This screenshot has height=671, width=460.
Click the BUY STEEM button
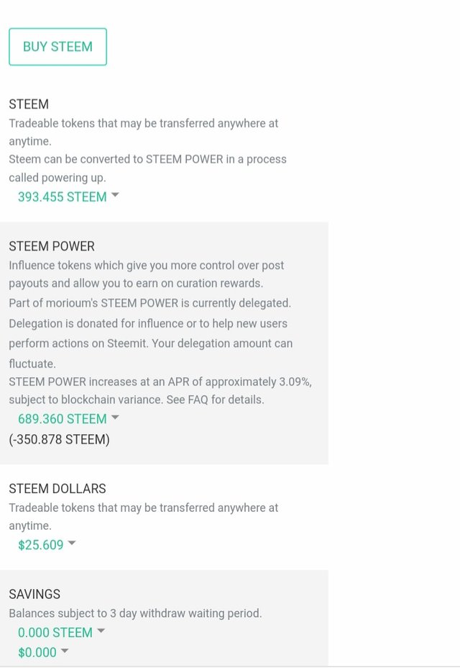(x=57, y=47)
